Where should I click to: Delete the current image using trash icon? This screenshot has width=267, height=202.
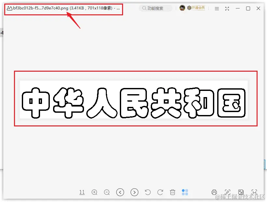tap(173, 192)
